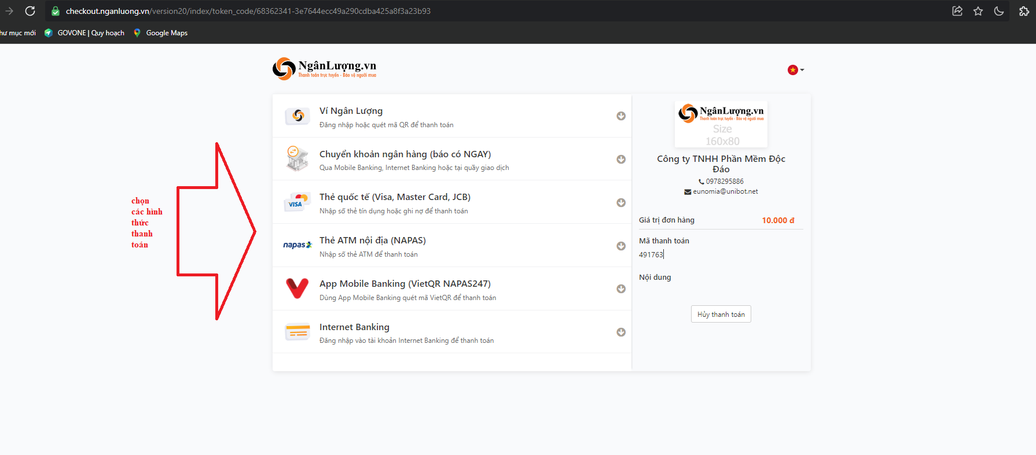This screenshot has width=1036, height=455.
Task: Expand Internet Banking arrow
Action: (x=621, y=332)
